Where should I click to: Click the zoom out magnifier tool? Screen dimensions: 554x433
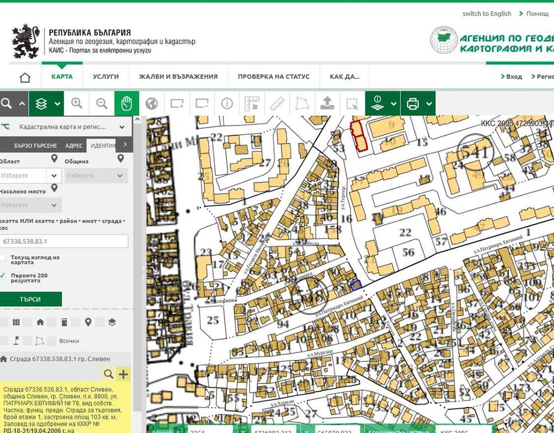[x=102, y=104]
